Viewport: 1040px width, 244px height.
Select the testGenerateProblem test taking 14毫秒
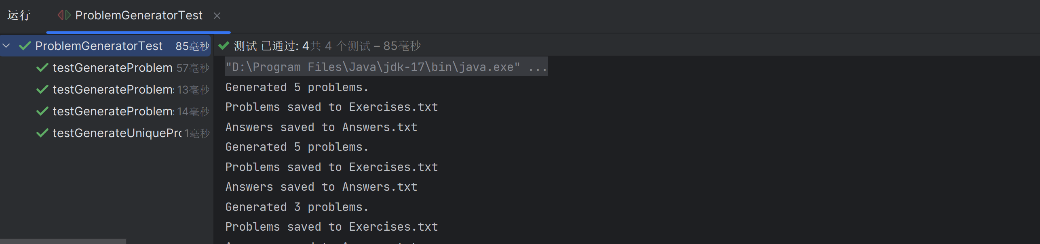tap(113, 111)
